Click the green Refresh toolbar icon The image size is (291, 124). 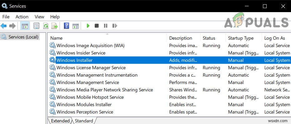click(46, 26)
